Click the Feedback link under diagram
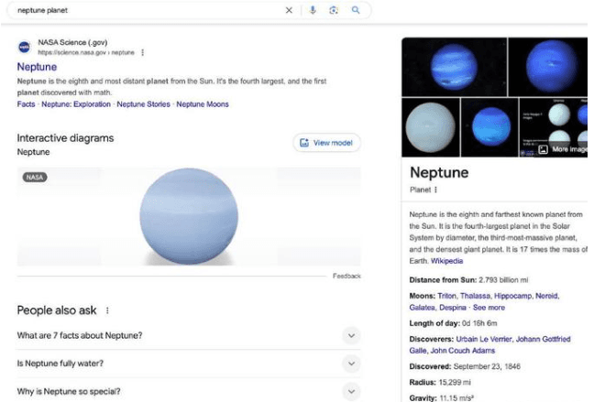The width and height of the screenshot is (594, 402). pyautogui.click(x=346, y=276)
